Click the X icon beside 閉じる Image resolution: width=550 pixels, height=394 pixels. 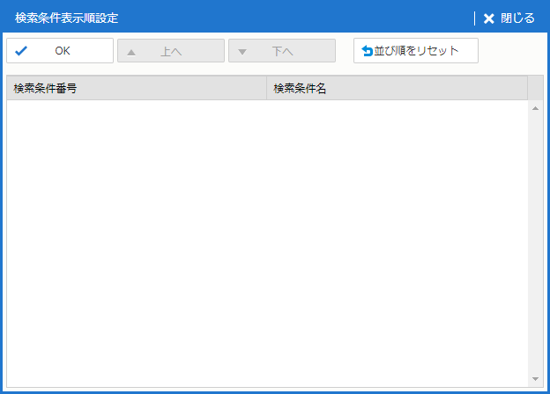489,18
